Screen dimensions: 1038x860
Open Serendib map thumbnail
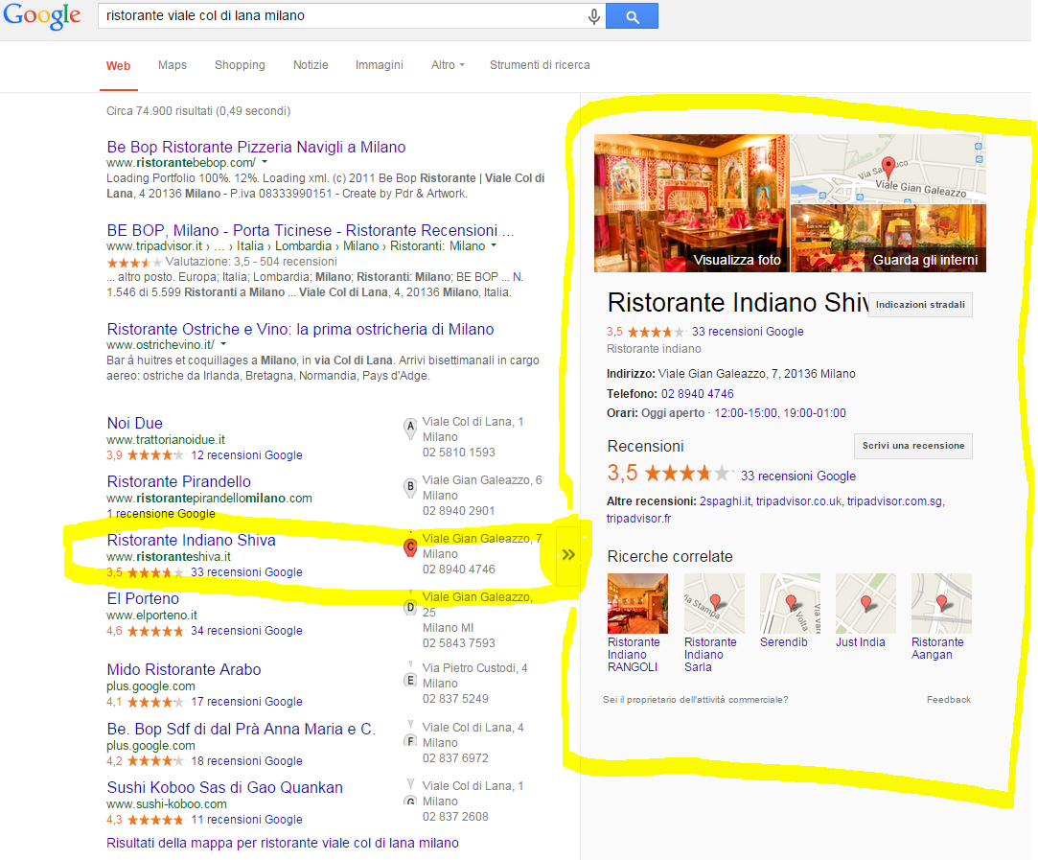(x=791, y=603)
